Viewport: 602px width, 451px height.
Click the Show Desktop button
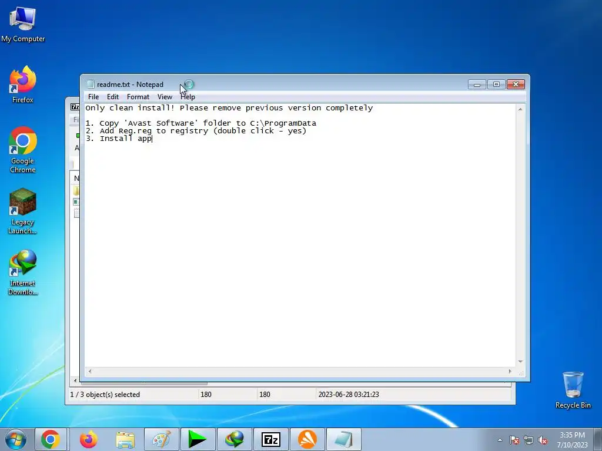tap(597, 439)
